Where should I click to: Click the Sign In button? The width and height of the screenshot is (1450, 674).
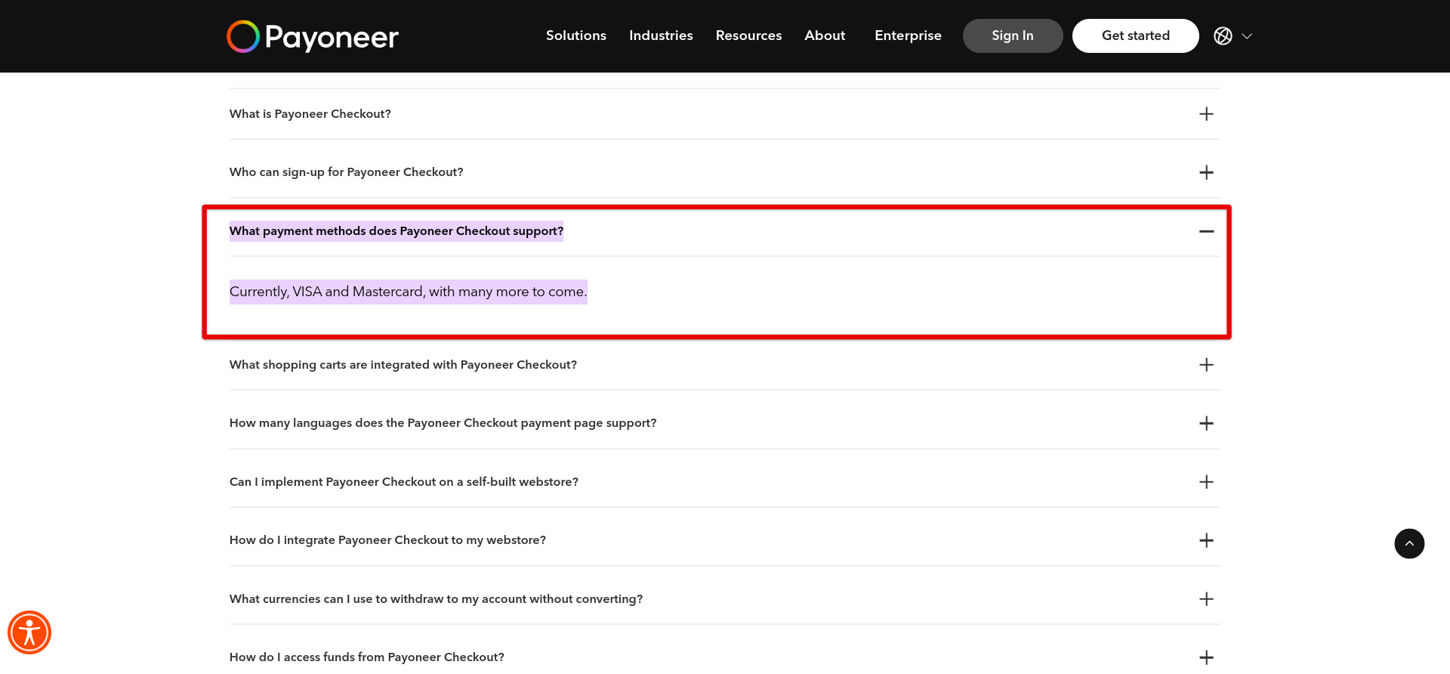pyautogui.click(x=1013, y=36)
